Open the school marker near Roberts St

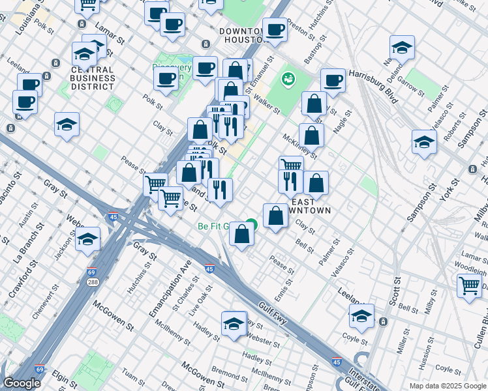coord(424,144)
